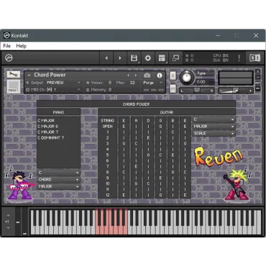This screenshot has height=266, width=266.
Task: Open the workspace layout icon
Action: (162, 58)
